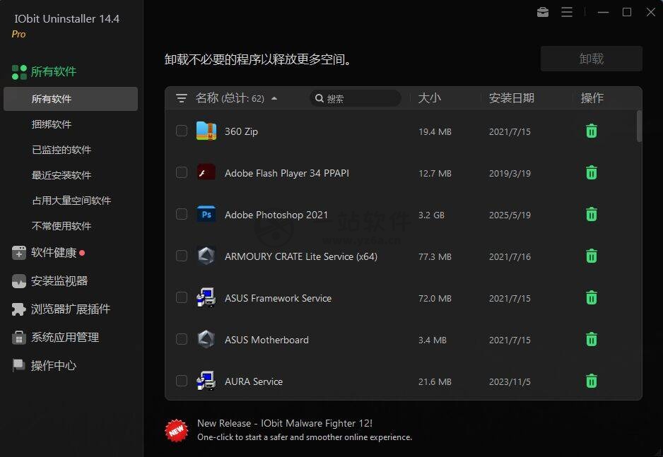Screen dimensions: 663x457
Task: Click trash icon for ASUS Motherboard
Action: (x=592, y=340)
